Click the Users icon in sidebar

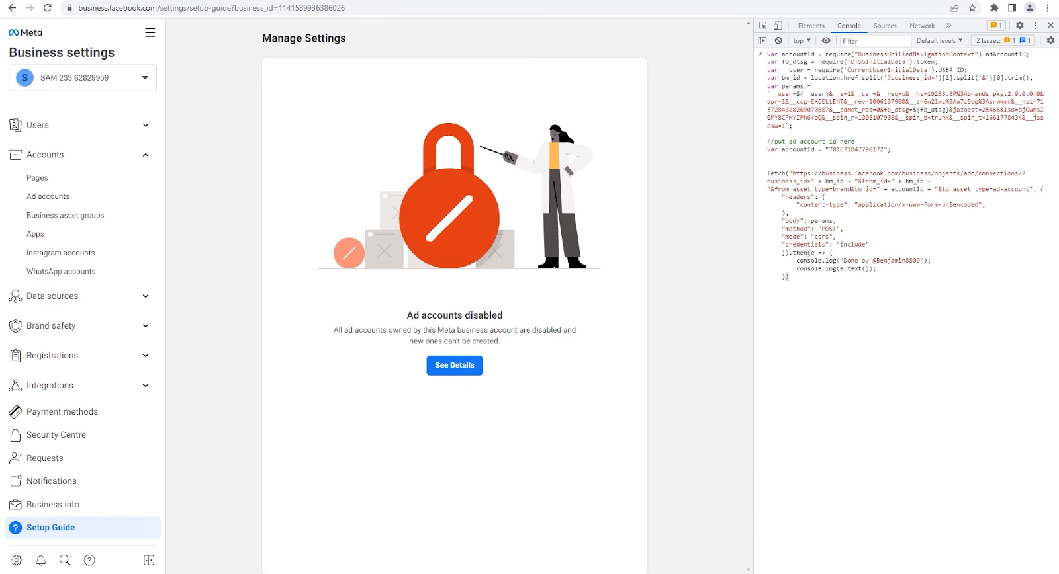tap(15, 125)
